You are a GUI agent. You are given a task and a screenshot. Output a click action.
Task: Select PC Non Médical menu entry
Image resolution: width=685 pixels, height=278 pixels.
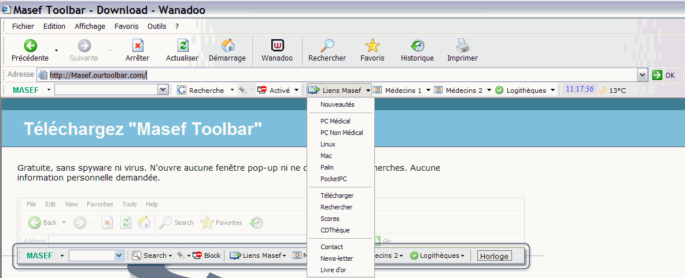[341, 133]
